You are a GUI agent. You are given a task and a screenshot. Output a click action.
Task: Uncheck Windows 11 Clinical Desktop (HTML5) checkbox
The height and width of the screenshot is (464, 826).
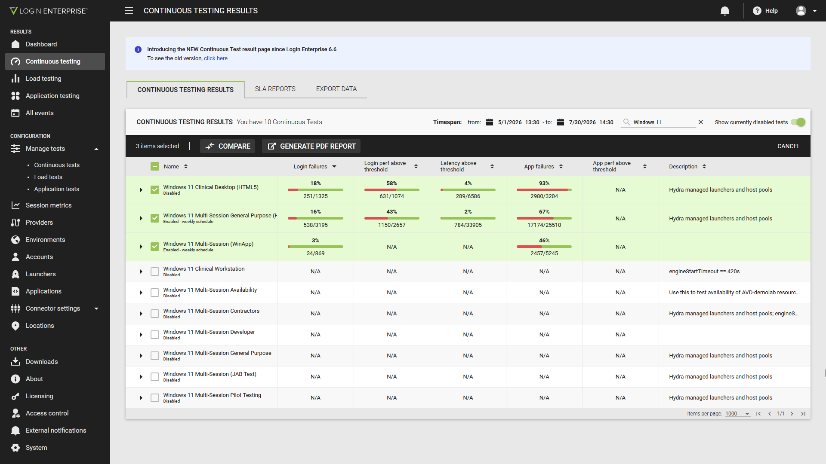click(155, 190)
